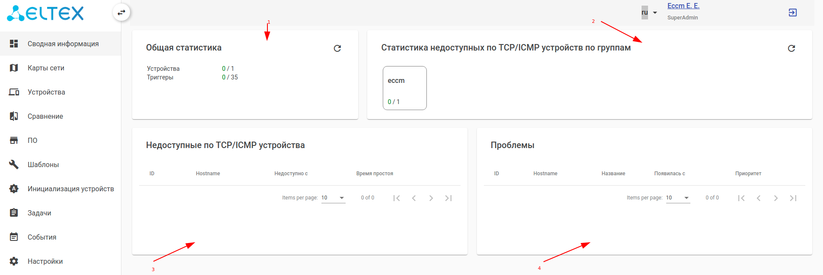Image resolution: width=823 pixels, height=275 pixels.
Task: Sort problems by Появилась с column
Action: coord(670,174)
